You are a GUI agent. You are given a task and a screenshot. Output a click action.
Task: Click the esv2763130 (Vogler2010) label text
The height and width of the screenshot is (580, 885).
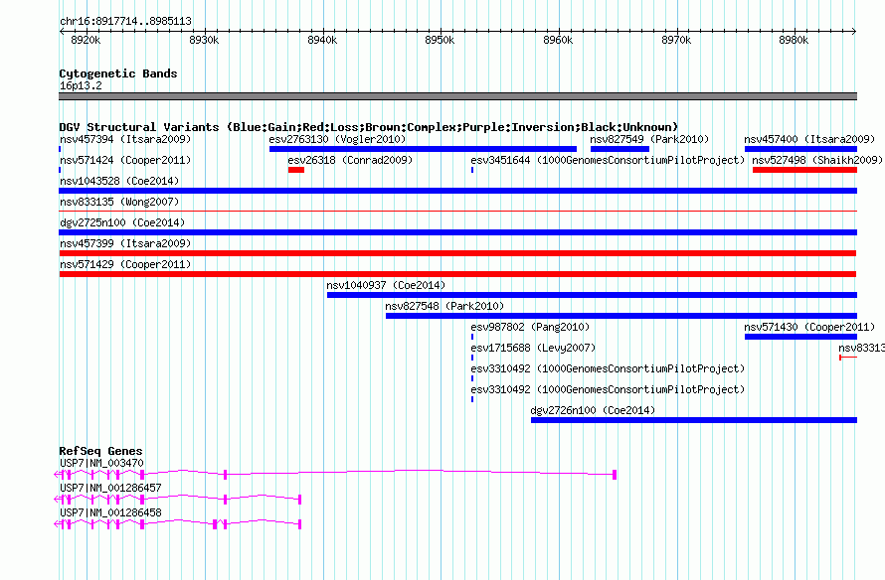(x=337, y=139)
